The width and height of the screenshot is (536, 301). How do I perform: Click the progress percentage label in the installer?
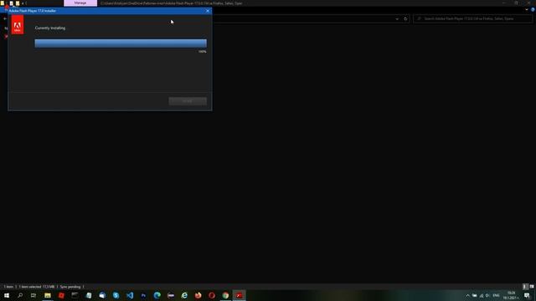tap(203, 52)
